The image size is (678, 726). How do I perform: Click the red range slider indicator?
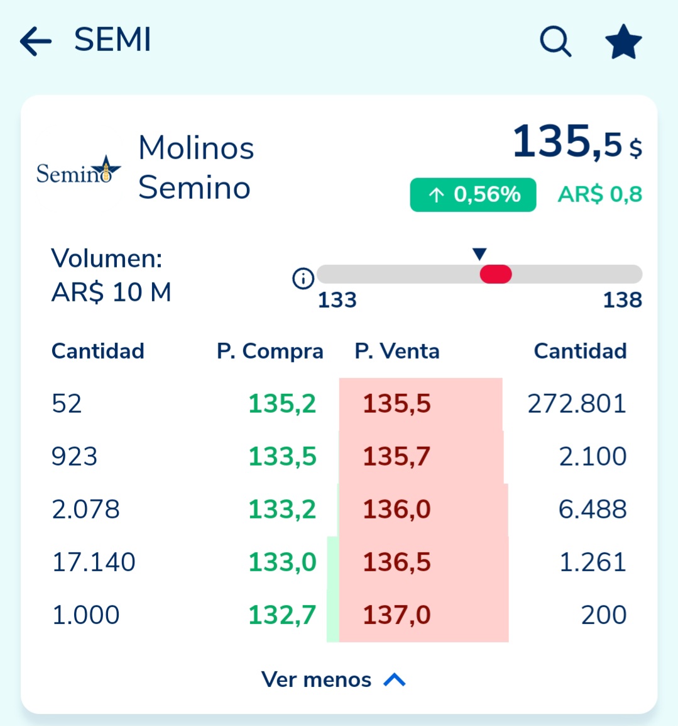click(x=496, y=274)
